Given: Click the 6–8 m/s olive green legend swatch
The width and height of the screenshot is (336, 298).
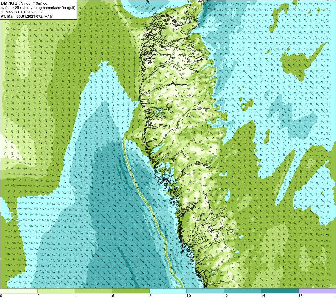Looking at the screenshot, I should click(130, 291).
